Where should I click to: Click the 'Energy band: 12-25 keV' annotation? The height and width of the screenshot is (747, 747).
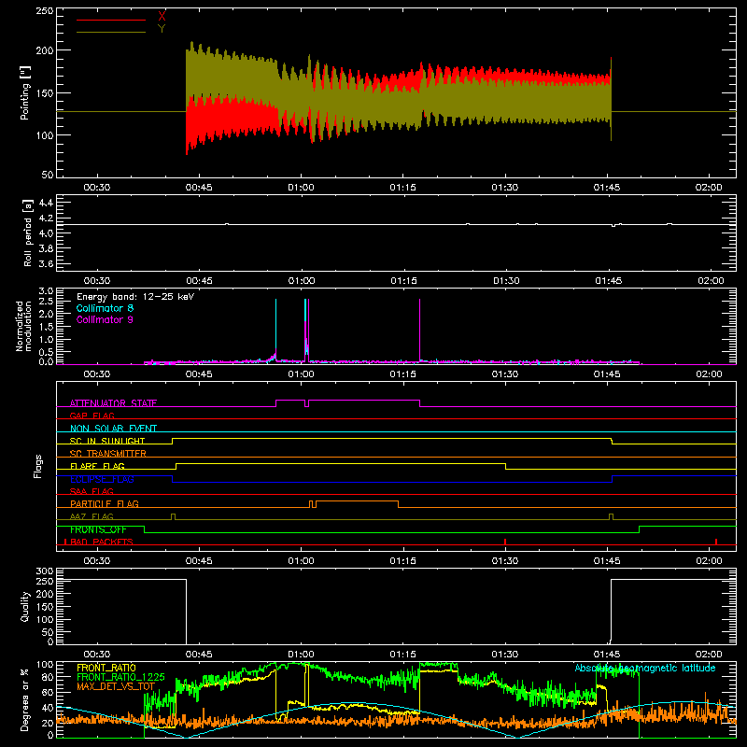135,297
